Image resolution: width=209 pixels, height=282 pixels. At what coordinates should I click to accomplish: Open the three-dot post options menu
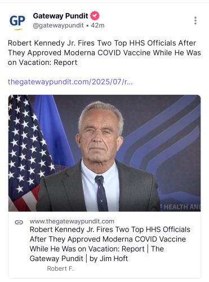[195, 20]
